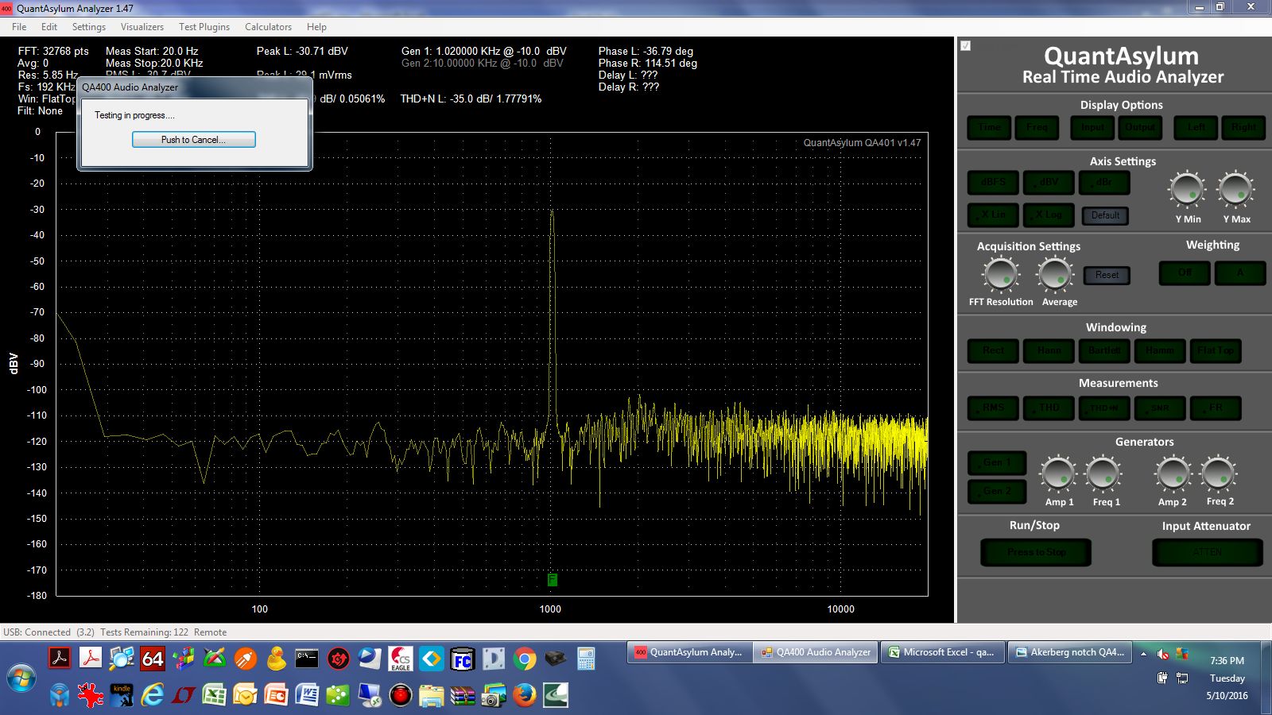
Task: Enable A weighting
Action: 1240,272
